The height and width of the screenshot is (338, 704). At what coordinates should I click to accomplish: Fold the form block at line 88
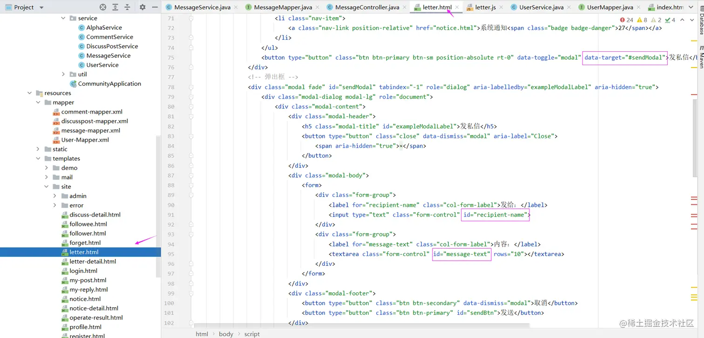(191, 185)
